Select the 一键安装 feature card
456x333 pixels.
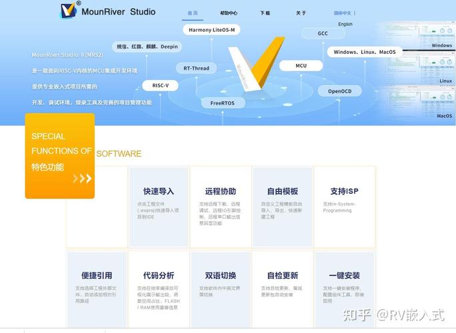pyautogui.click(x=345, y=290)
